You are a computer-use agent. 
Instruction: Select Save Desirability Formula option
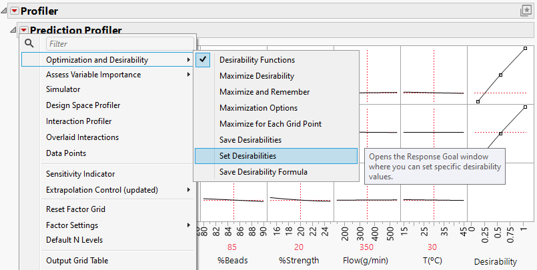[263, 172]
